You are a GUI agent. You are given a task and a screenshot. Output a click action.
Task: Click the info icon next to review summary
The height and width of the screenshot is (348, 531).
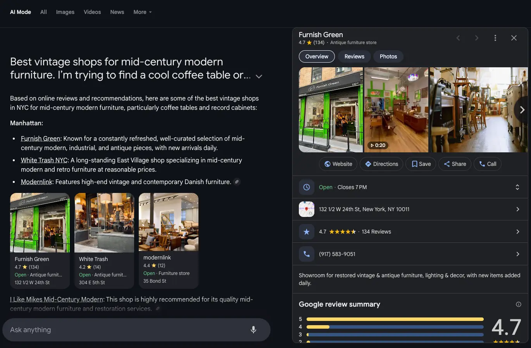[519, 304]
